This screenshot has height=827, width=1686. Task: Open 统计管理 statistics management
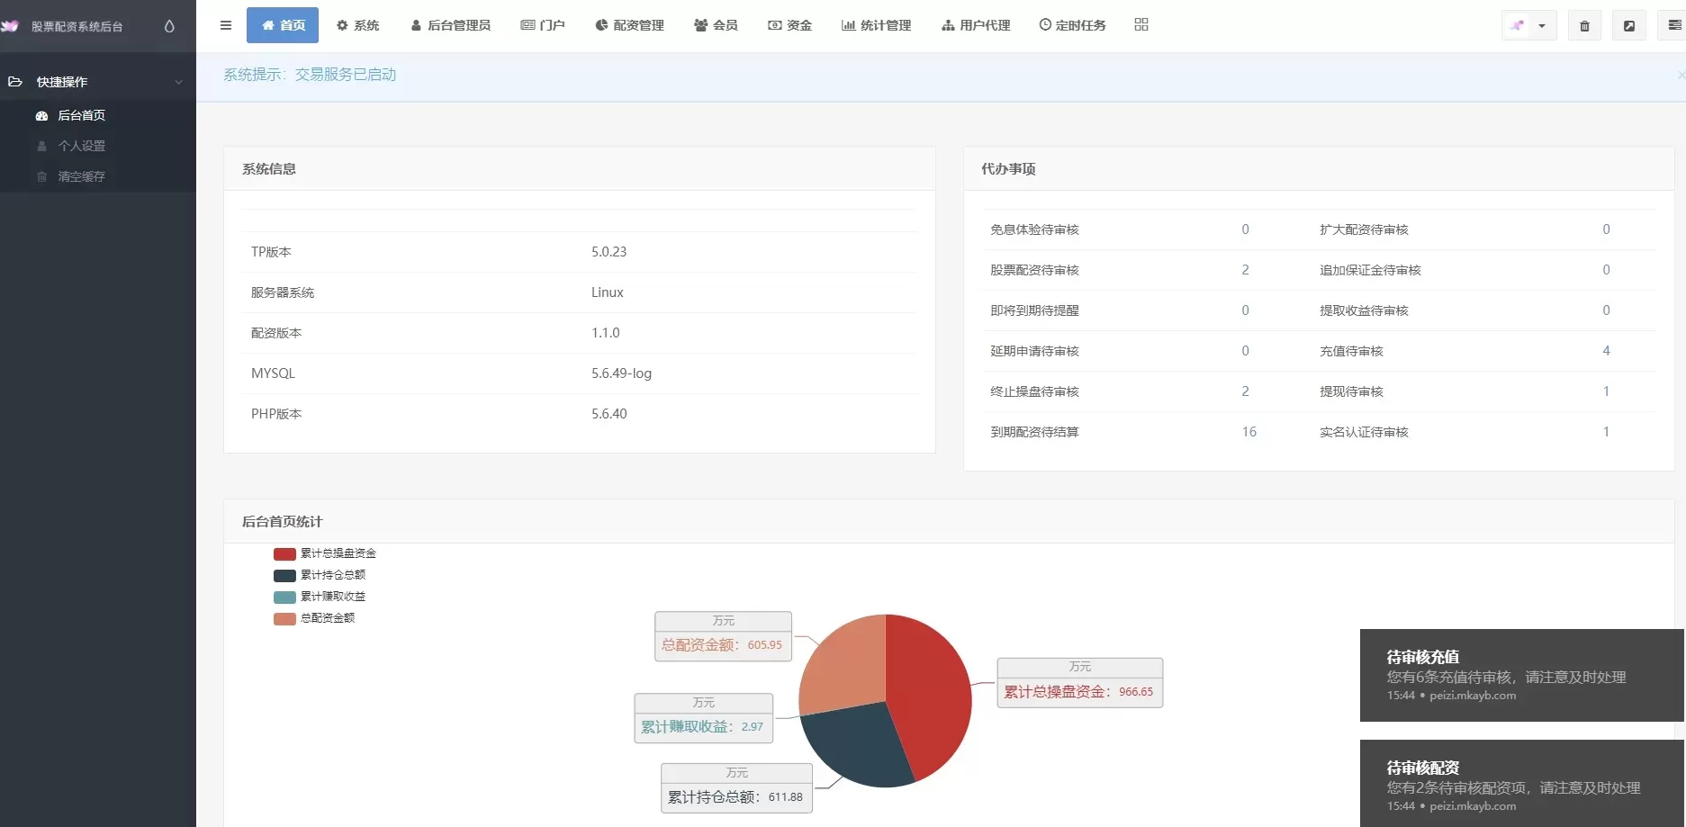coord(875,25)
